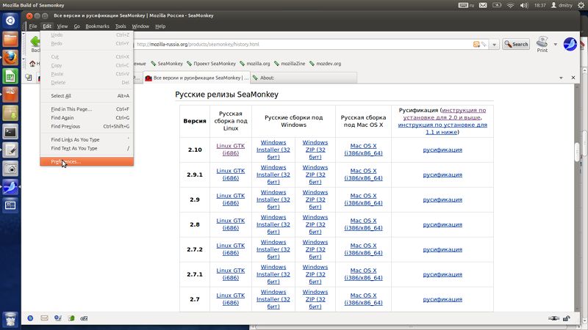Open the mozdev.org bookmark
Image resolution: width=588 pixels, height=330 pixels.
tap(325, 64)
